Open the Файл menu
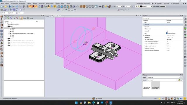Screen dimensions: 187x105 coord(2,3)
